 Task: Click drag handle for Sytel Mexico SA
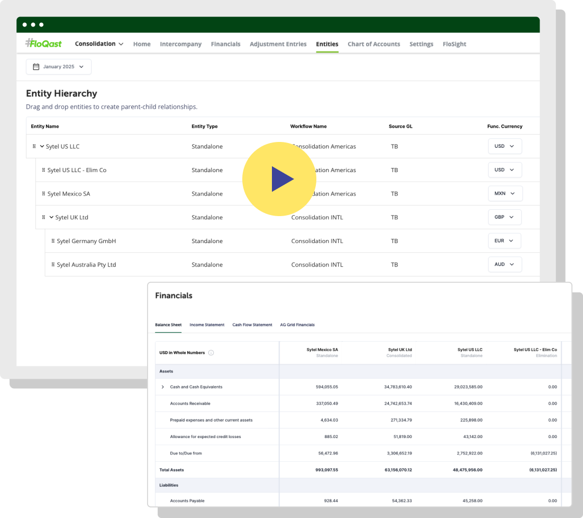(43, 193)
